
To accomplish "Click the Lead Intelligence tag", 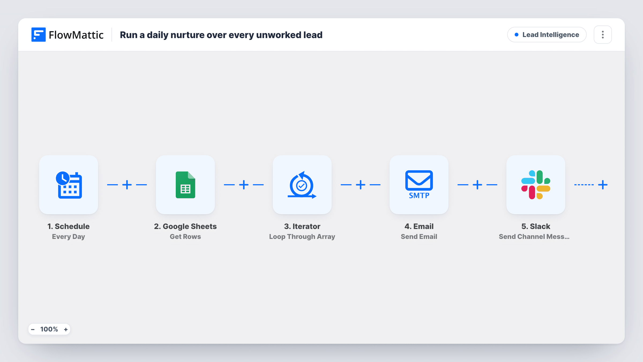I will point(547,35).
